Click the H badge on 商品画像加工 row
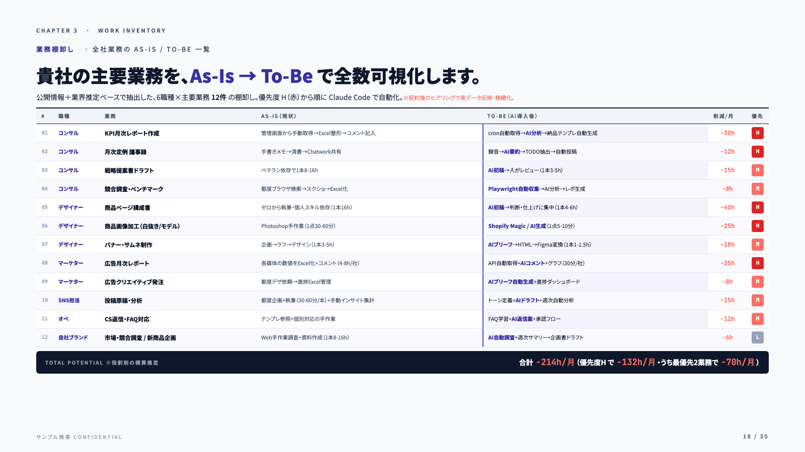 coord(758,226)
